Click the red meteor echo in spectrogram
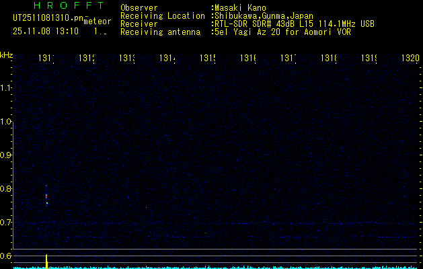Viewport: 423px width, 269px height. tap(46, 196)
